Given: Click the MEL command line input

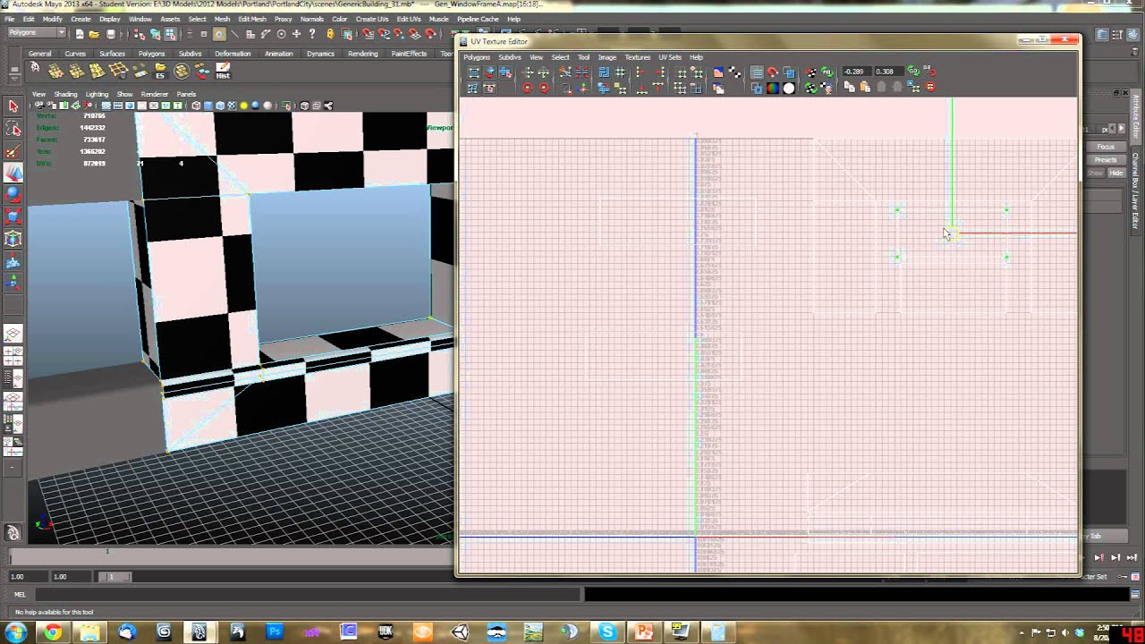Looking at the screenshot, I should [309, 595].
